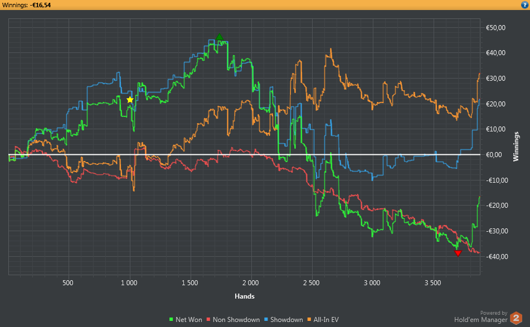Click the red downward triangle low marker
The height and width of the screenshot is (327, 530).
(458, 253)
